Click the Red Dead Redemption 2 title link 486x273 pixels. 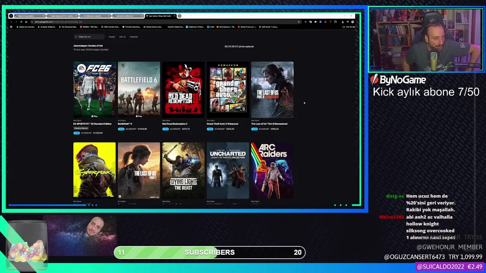(x=175, y=124)
